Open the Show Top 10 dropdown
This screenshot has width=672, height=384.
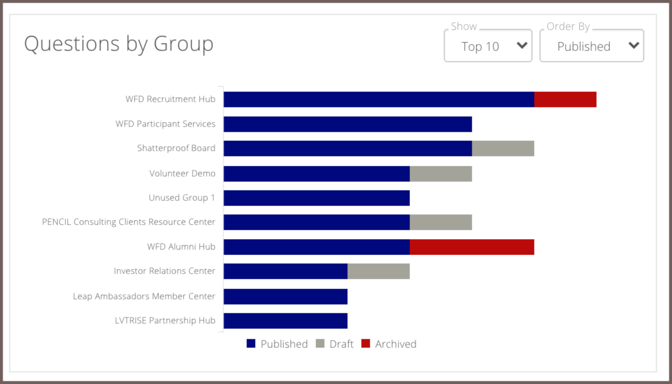pos(488,46)
